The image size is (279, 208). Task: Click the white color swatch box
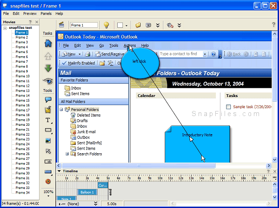coord(120,25)
